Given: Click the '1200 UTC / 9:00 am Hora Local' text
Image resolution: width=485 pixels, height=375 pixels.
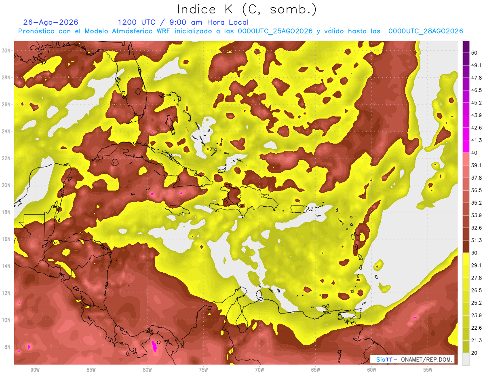Looking at the screenshot, I should [x=183, y=22].
